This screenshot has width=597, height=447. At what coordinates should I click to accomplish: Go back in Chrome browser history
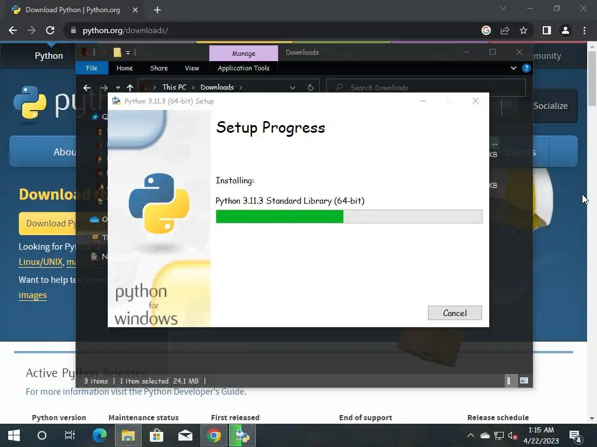tap(13, 30)
